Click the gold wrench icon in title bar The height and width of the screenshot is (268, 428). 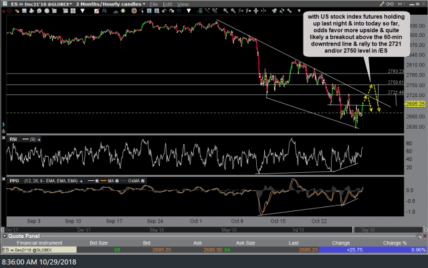tap(382, 4)
